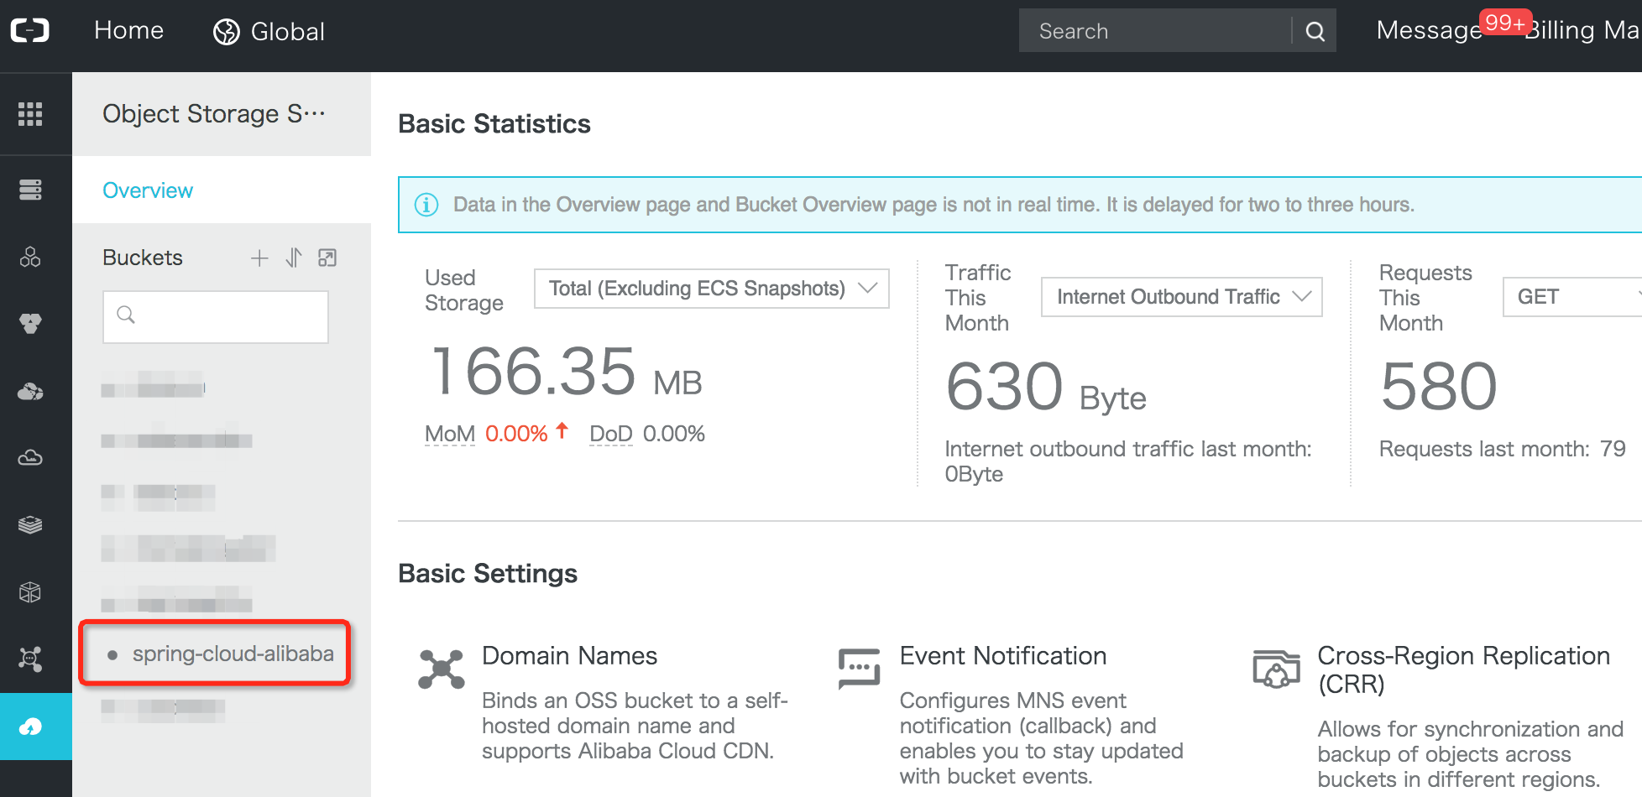
Task: Open the spring-cloud-alibaba bucket
Action: point(233,654)
